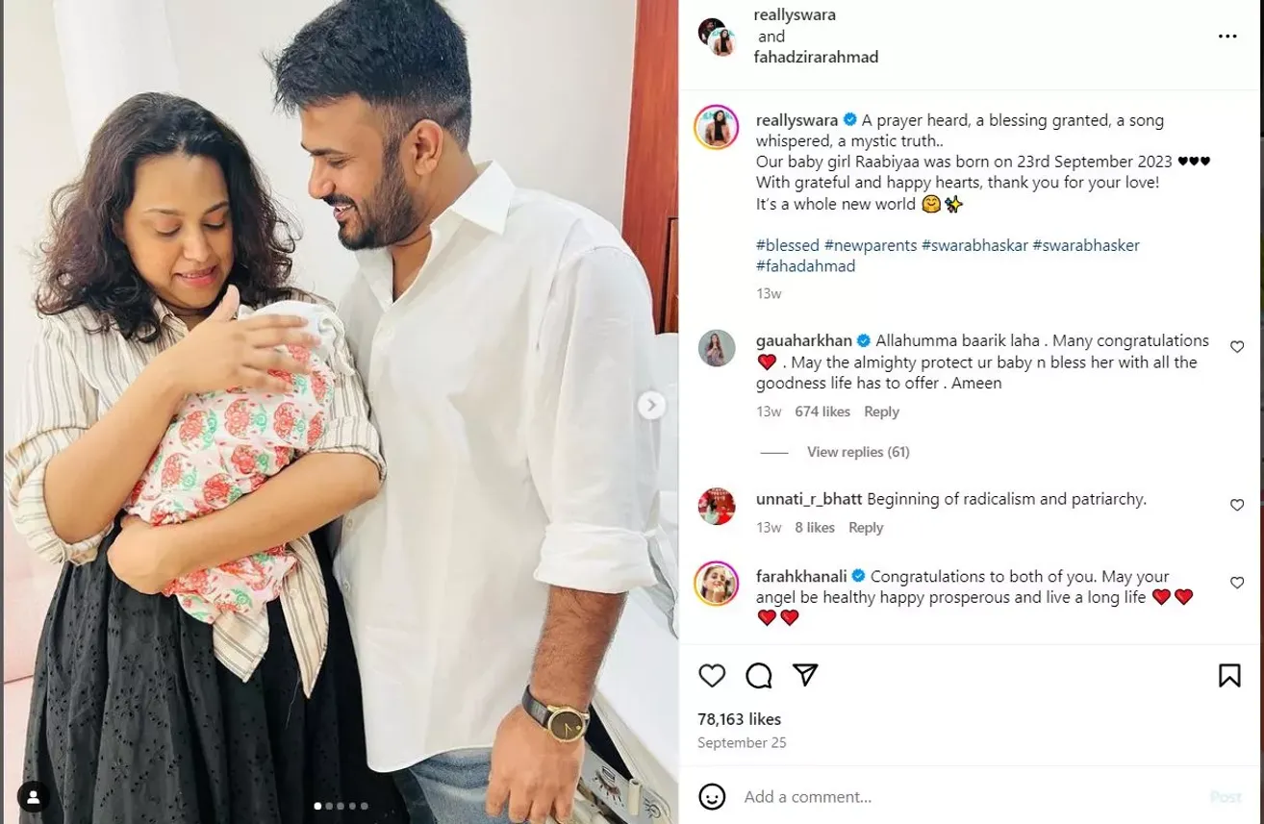Viewport: 1264px width, 824px height.
Task: Like gauaharkhan's comment
Action: (1237, 346)
